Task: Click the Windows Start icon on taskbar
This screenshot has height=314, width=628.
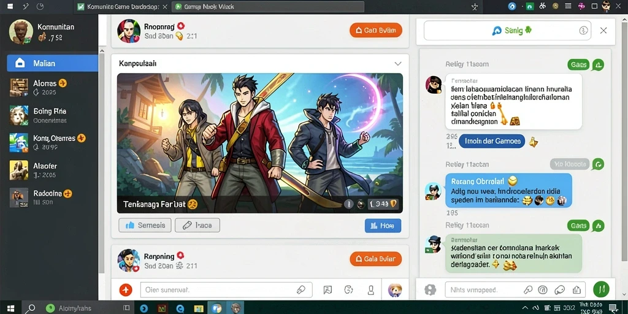Action: pyautogui.click(x=11, y=308)
